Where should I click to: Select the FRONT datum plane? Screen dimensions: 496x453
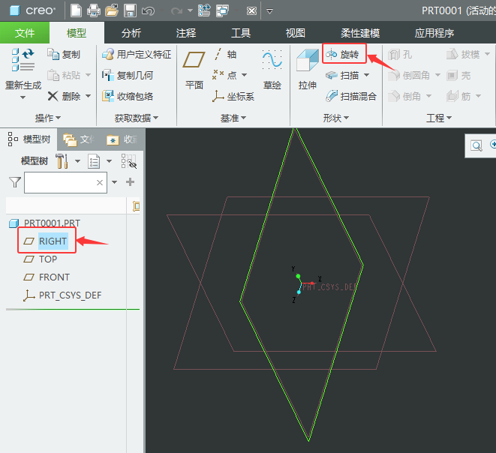[47, 277]
